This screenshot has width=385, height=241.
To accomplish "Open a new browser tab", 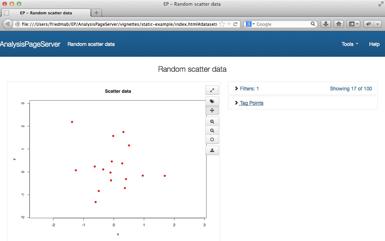I will point(96,13).
